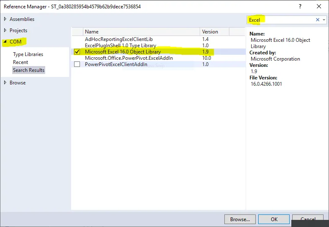Screen dimensions: 329x227
Task: Collapse the COM tree node
Action: [x=5, y=41]
